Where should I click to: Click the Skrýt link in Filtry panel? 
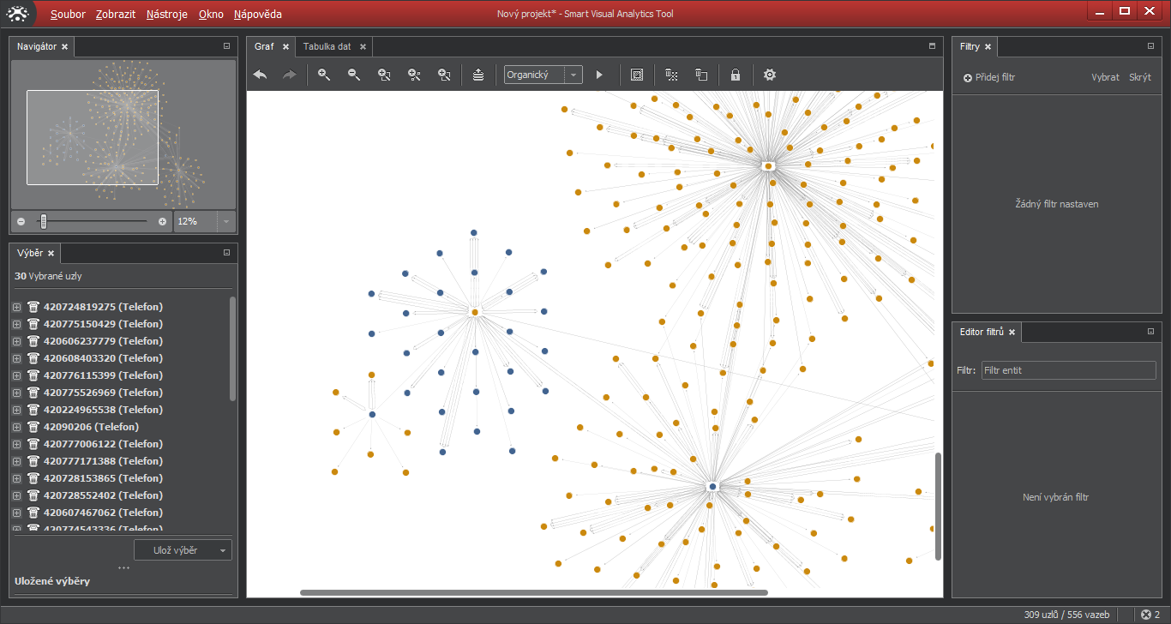[x=1139, y=77]
